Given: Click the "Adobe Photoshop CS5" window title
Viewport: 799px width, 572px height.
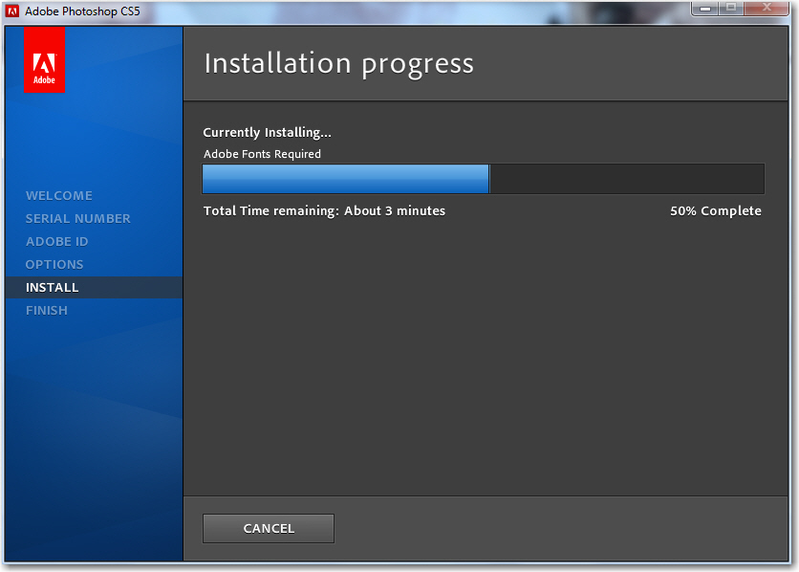Looking at the screenshot, I should [82, 11].
